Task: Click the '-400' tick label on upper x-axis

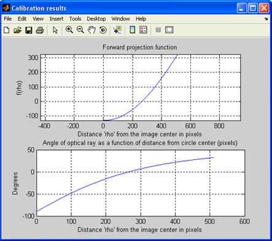Action: click(x=44, y=125)
